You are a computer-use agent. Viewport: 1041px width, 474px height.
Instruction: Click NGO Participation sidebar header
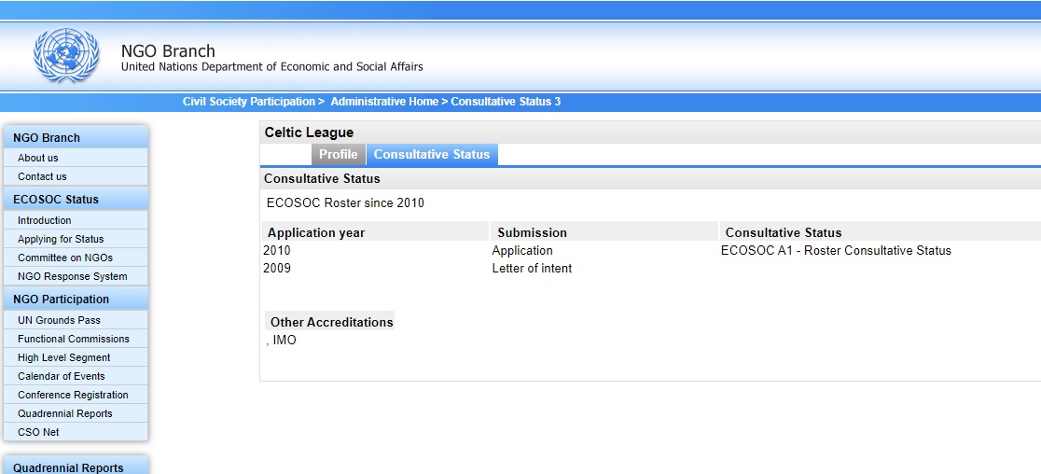[76, 299]
